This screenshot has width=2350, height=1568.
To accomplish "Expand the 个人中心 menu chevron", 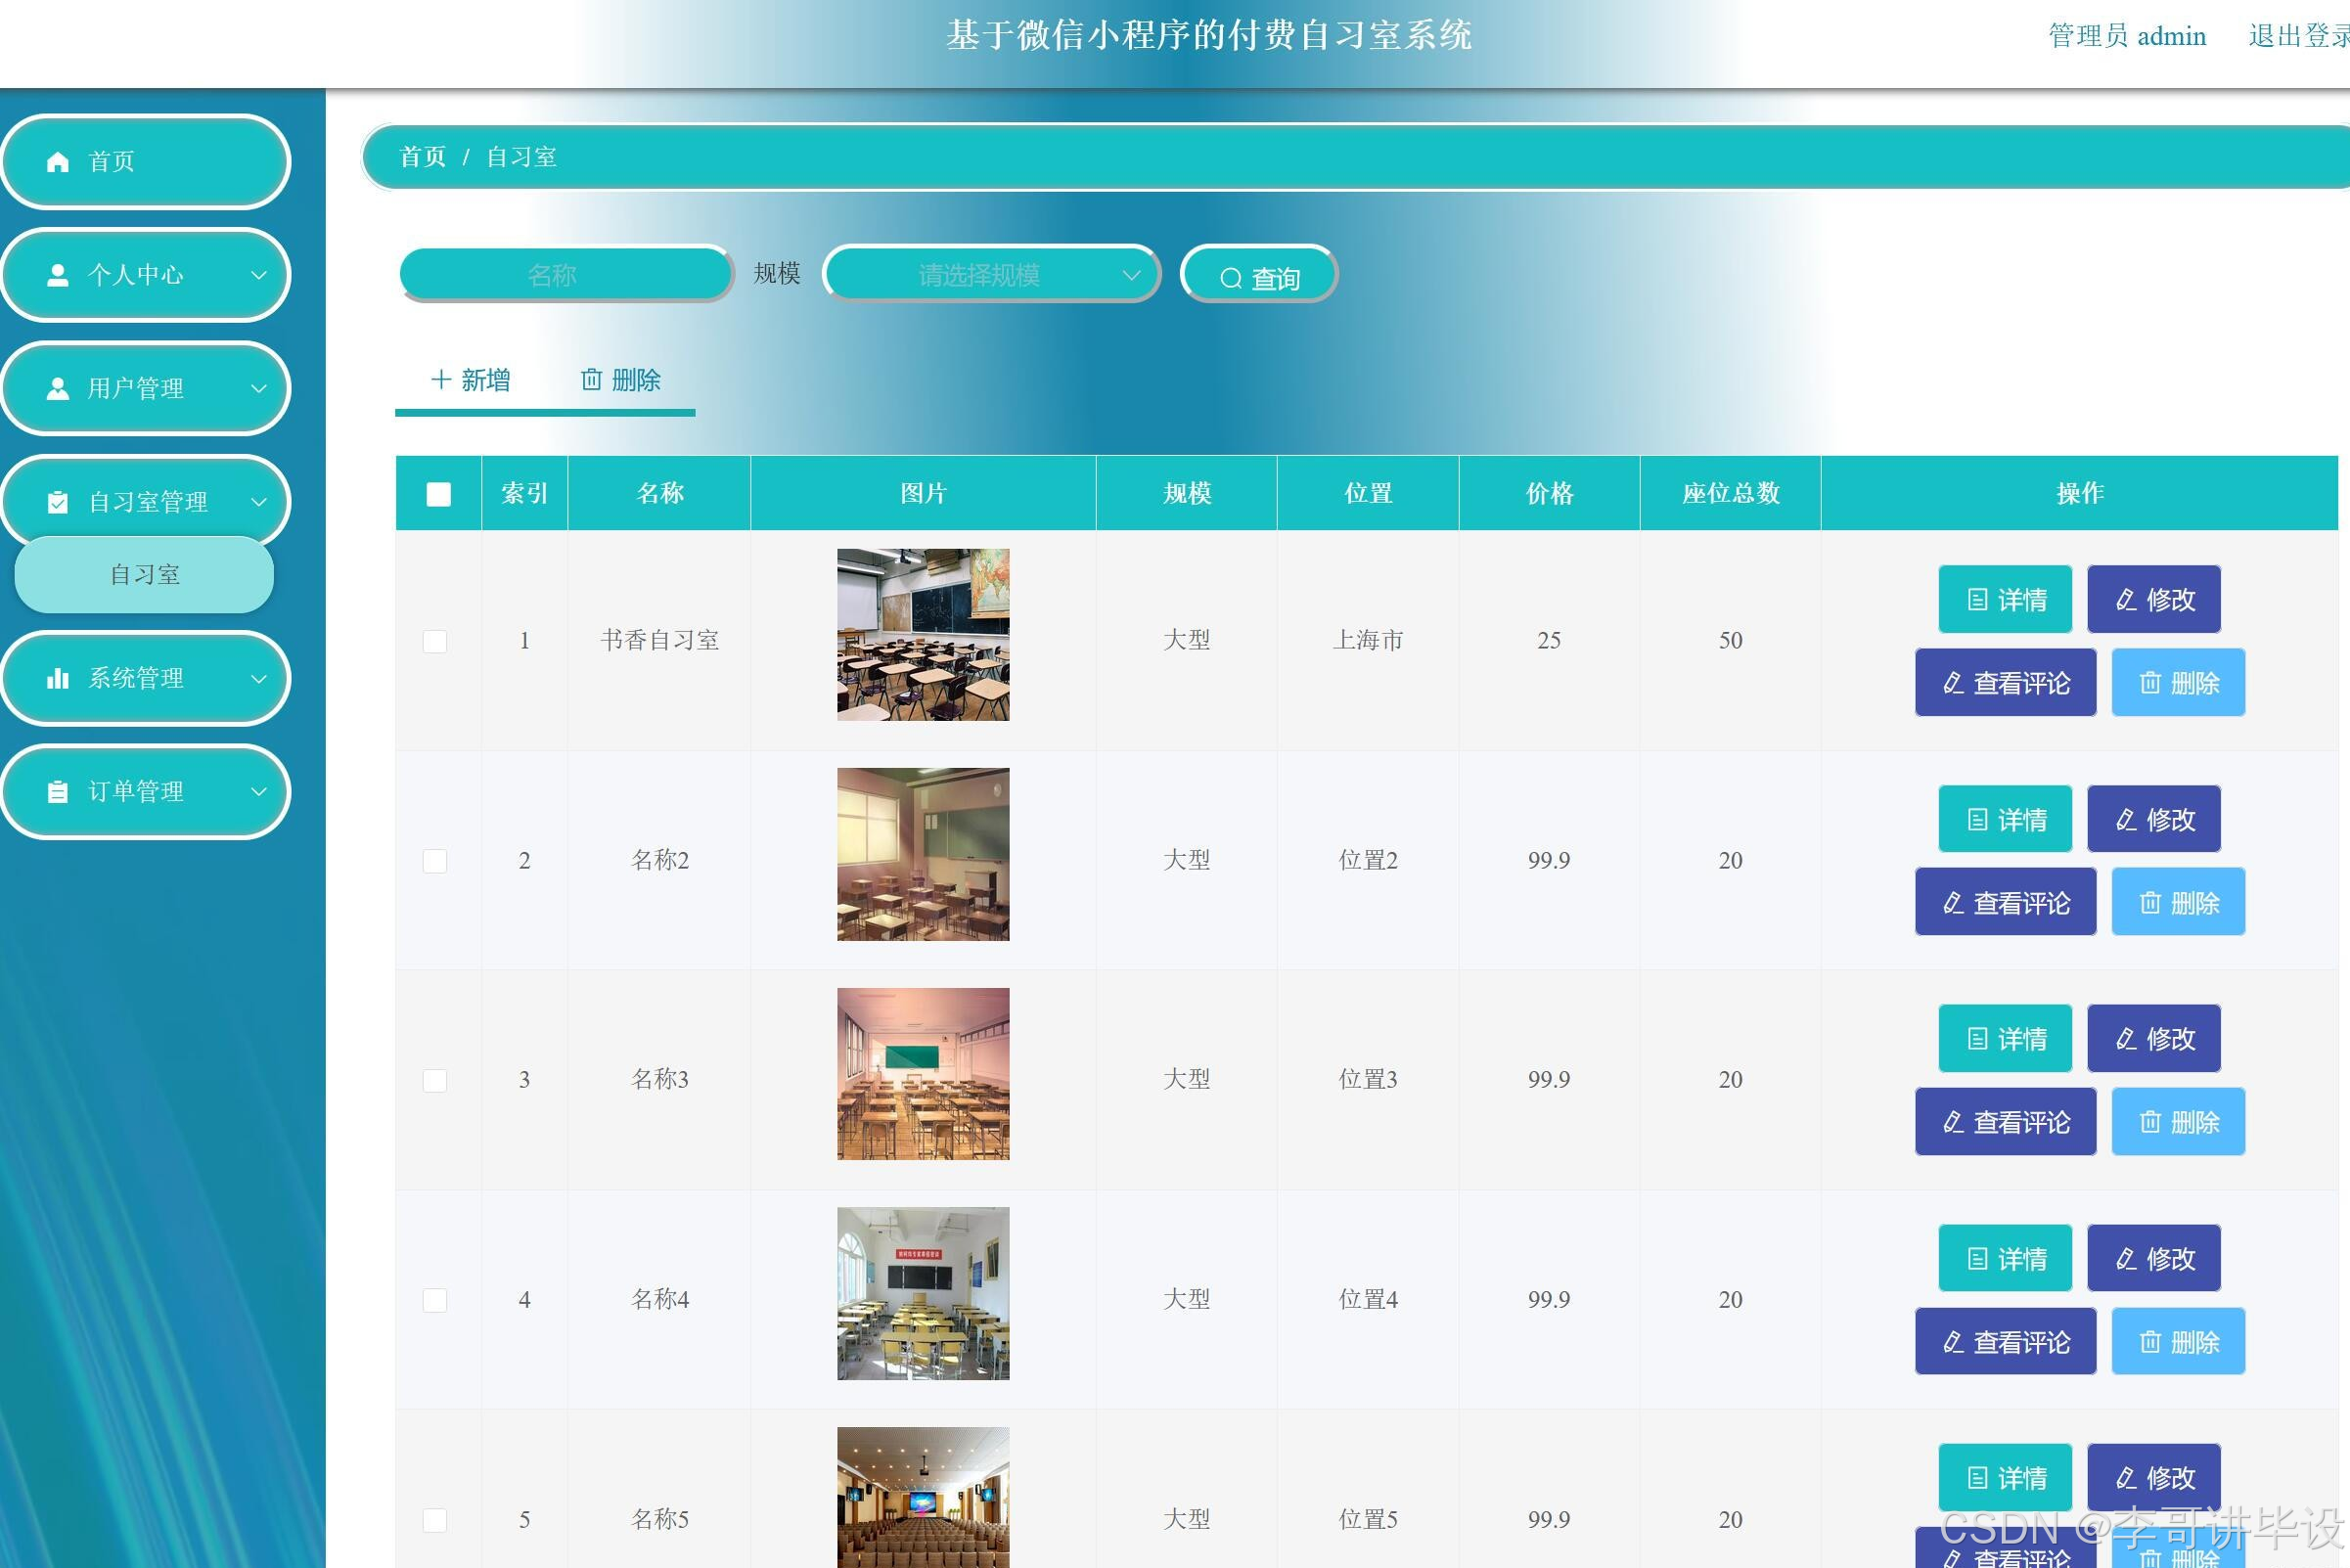I will coord(258,275).
